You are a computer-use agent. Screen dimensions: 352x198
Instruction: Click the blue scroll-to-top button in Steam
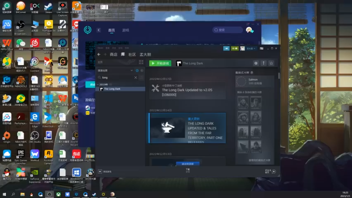pyautogui.click(x=188, y=164)
